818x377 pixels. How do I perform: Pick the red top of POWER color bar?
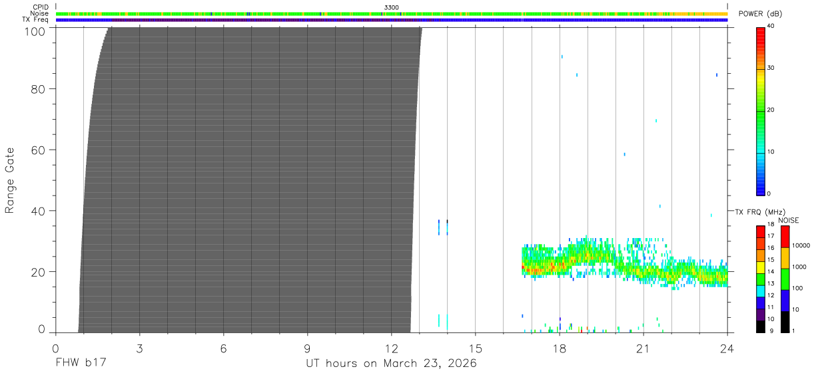coord(761,33)
